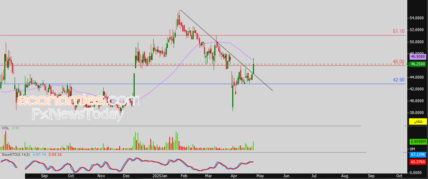Select the black descending trendline
This screenshot has height=179, width=428.
[226, 50]
